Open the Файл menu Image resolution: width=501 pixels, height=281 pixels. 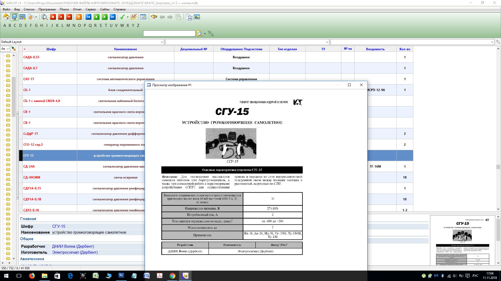6,9
